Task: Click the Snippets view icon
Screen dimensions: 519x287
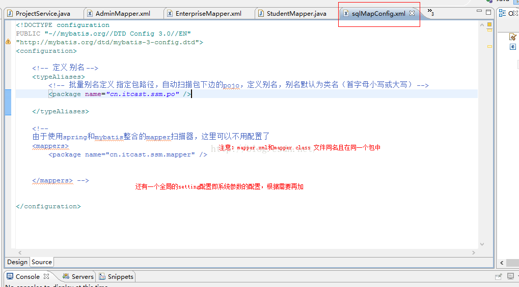Action: point(102,276)
